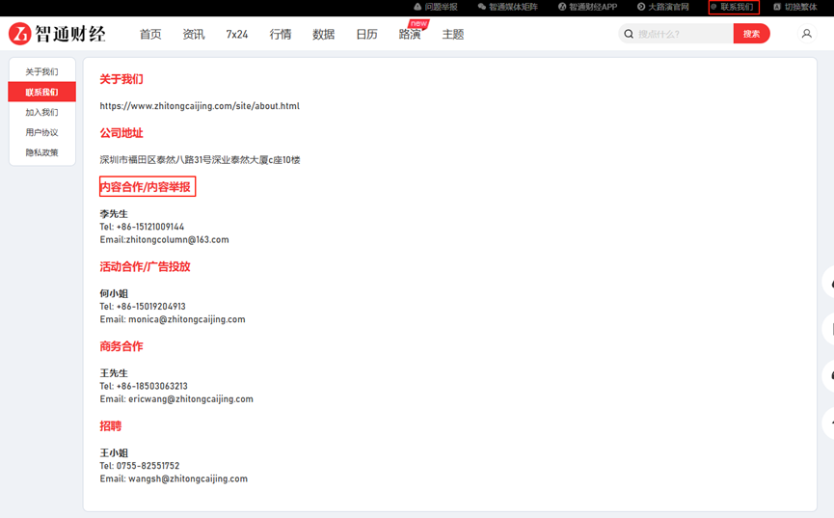Click the company address line 深圳市福田区

(200, 160)
